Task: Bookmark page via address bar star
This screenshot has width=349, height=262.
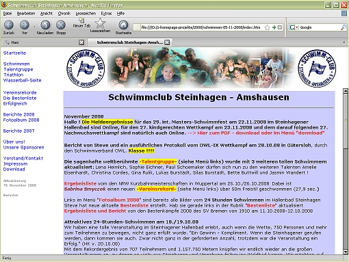Action: (x=267, y=27)
